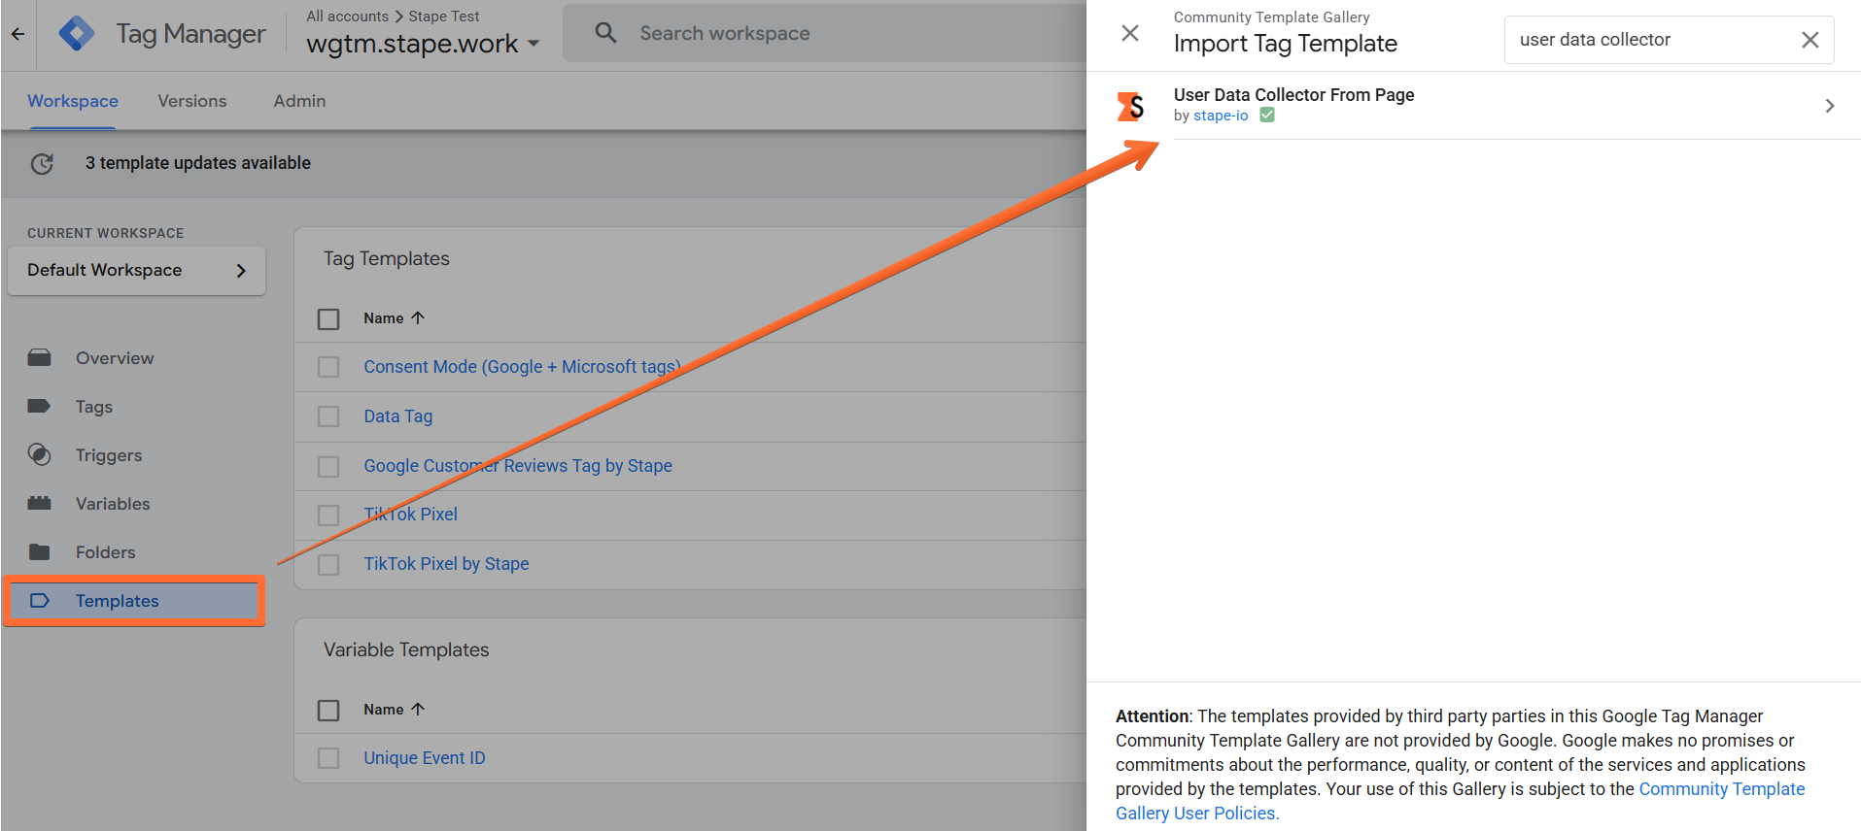Click the Triggers sidebar icon
Image resolution: width=1861 pixels, height=831 pixels.
[x=39, y=454]
